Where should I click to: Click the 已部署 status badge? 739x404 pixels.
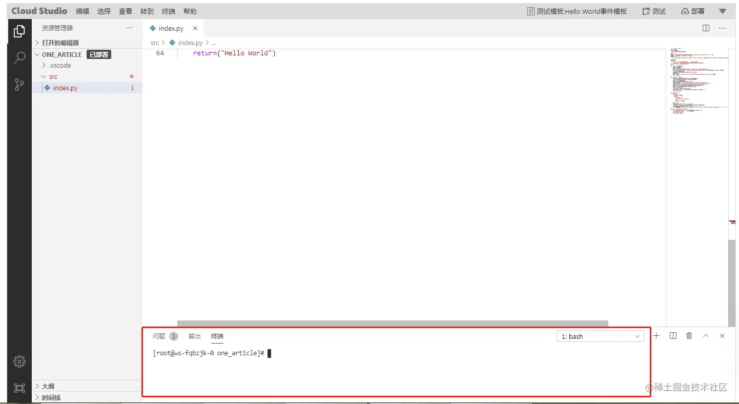99,54
